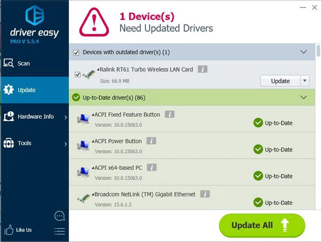Click the driver list vertical scrollbar thumb
Screen dimensions: 322x242
click(318, 51)
